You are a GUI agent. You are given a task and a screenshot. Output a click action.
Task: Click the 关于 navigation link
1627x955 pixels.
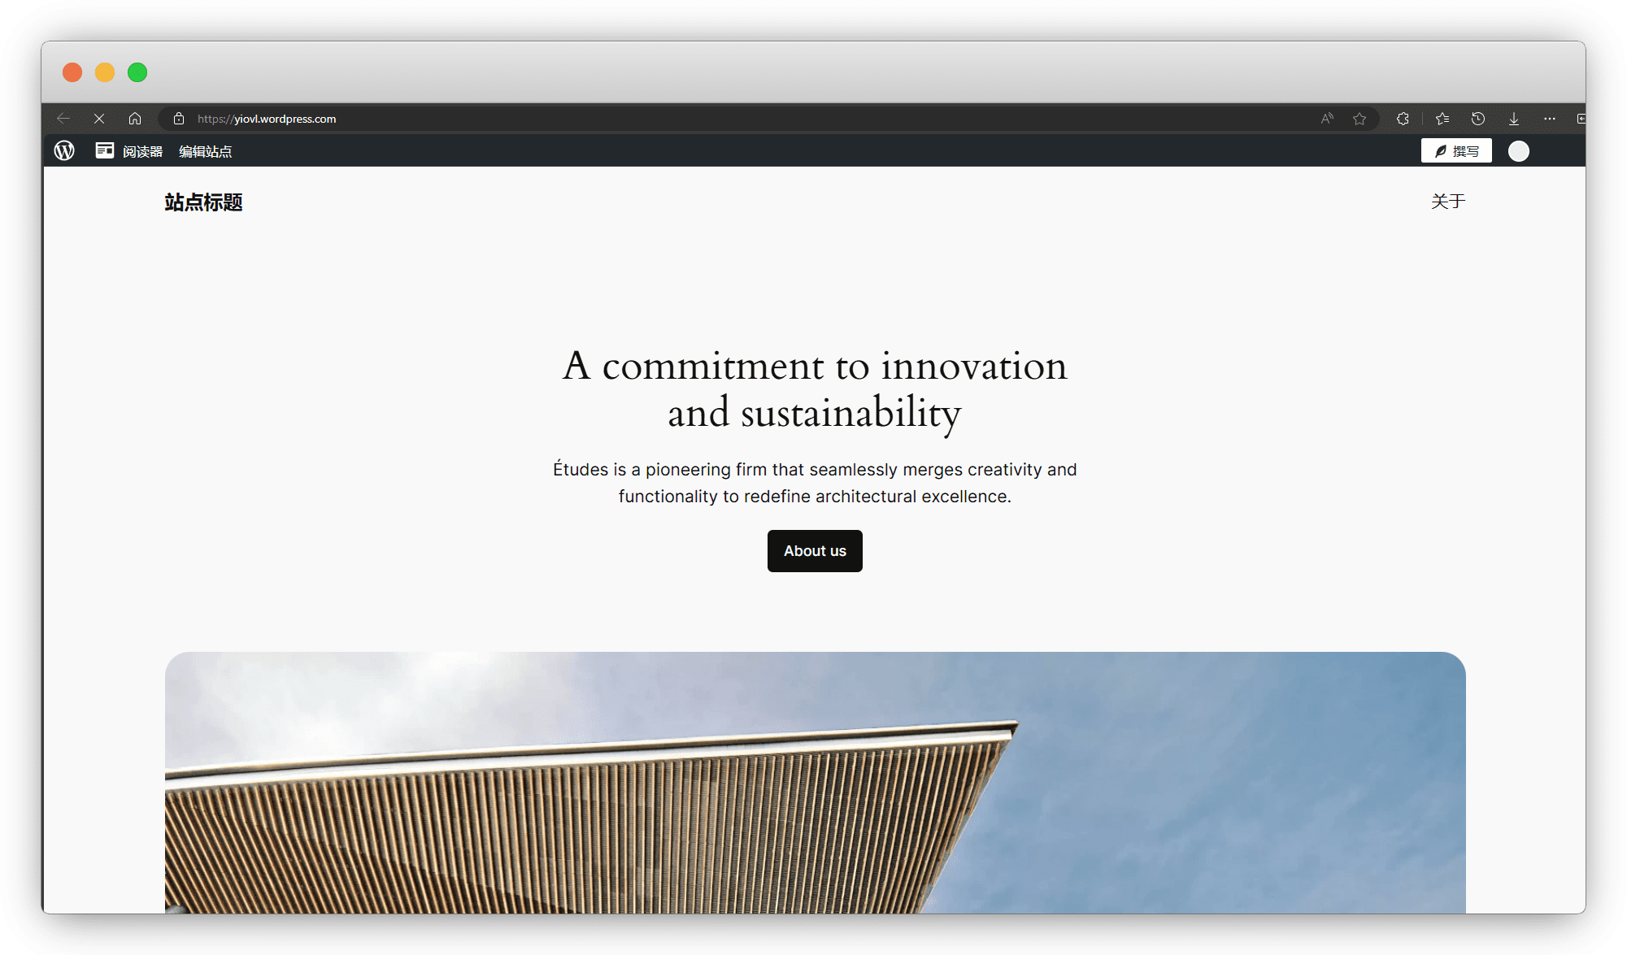click(x=1448, y=202)
